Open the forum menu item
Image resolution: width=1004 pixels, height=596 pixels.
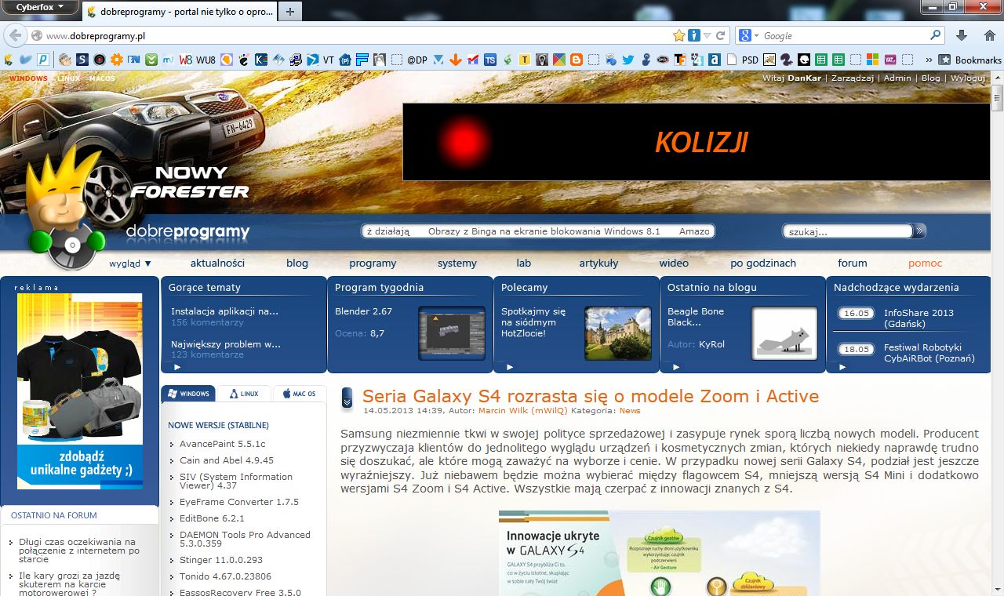click(852, 263)
